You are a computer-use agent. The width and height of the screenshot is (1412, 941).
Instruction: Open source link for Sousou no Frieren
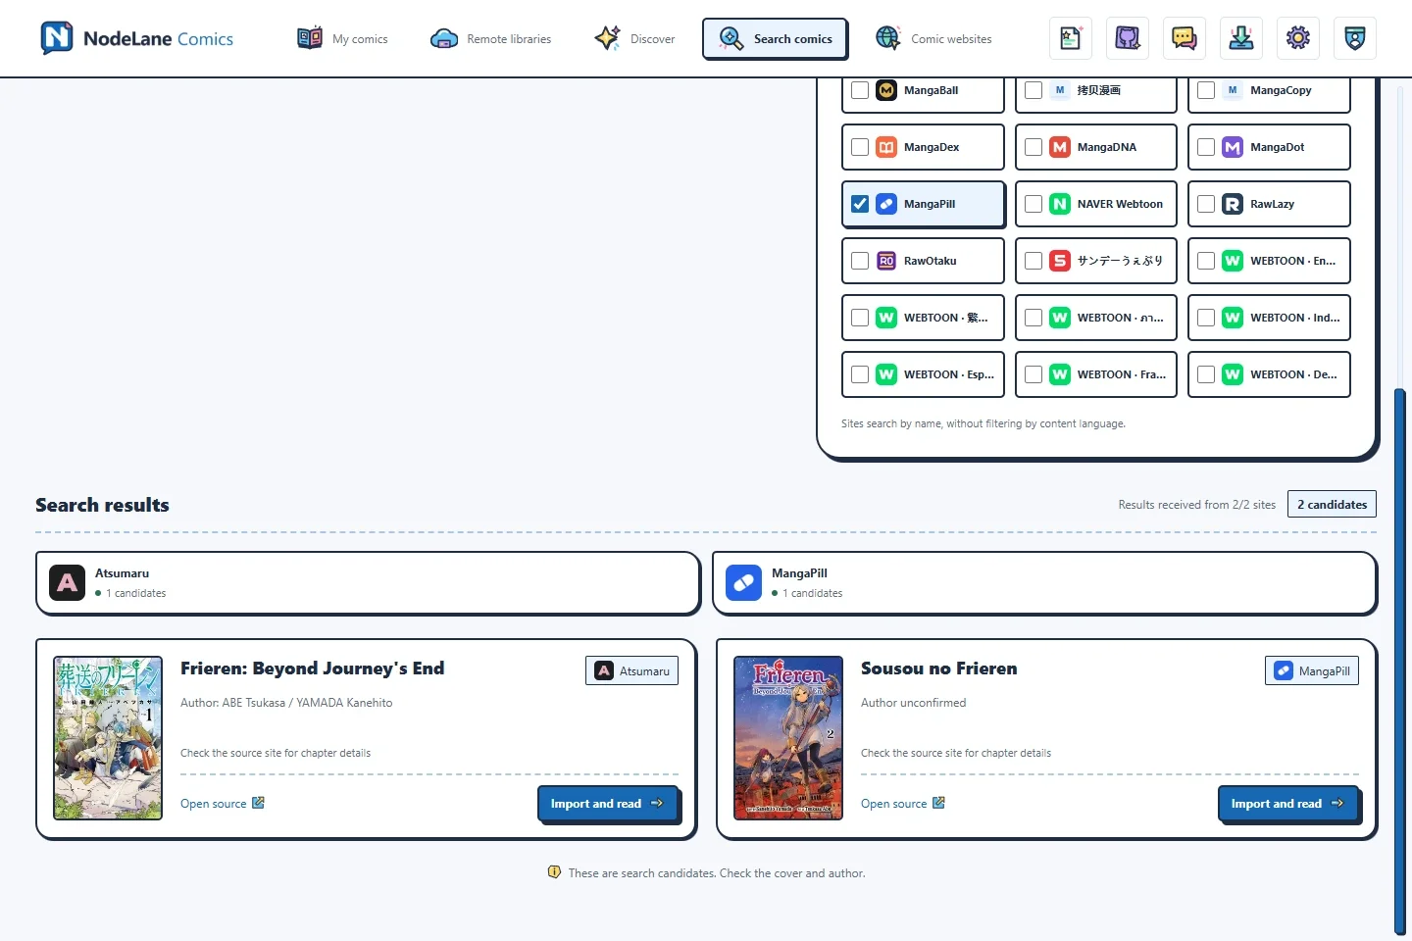(903, 804)
